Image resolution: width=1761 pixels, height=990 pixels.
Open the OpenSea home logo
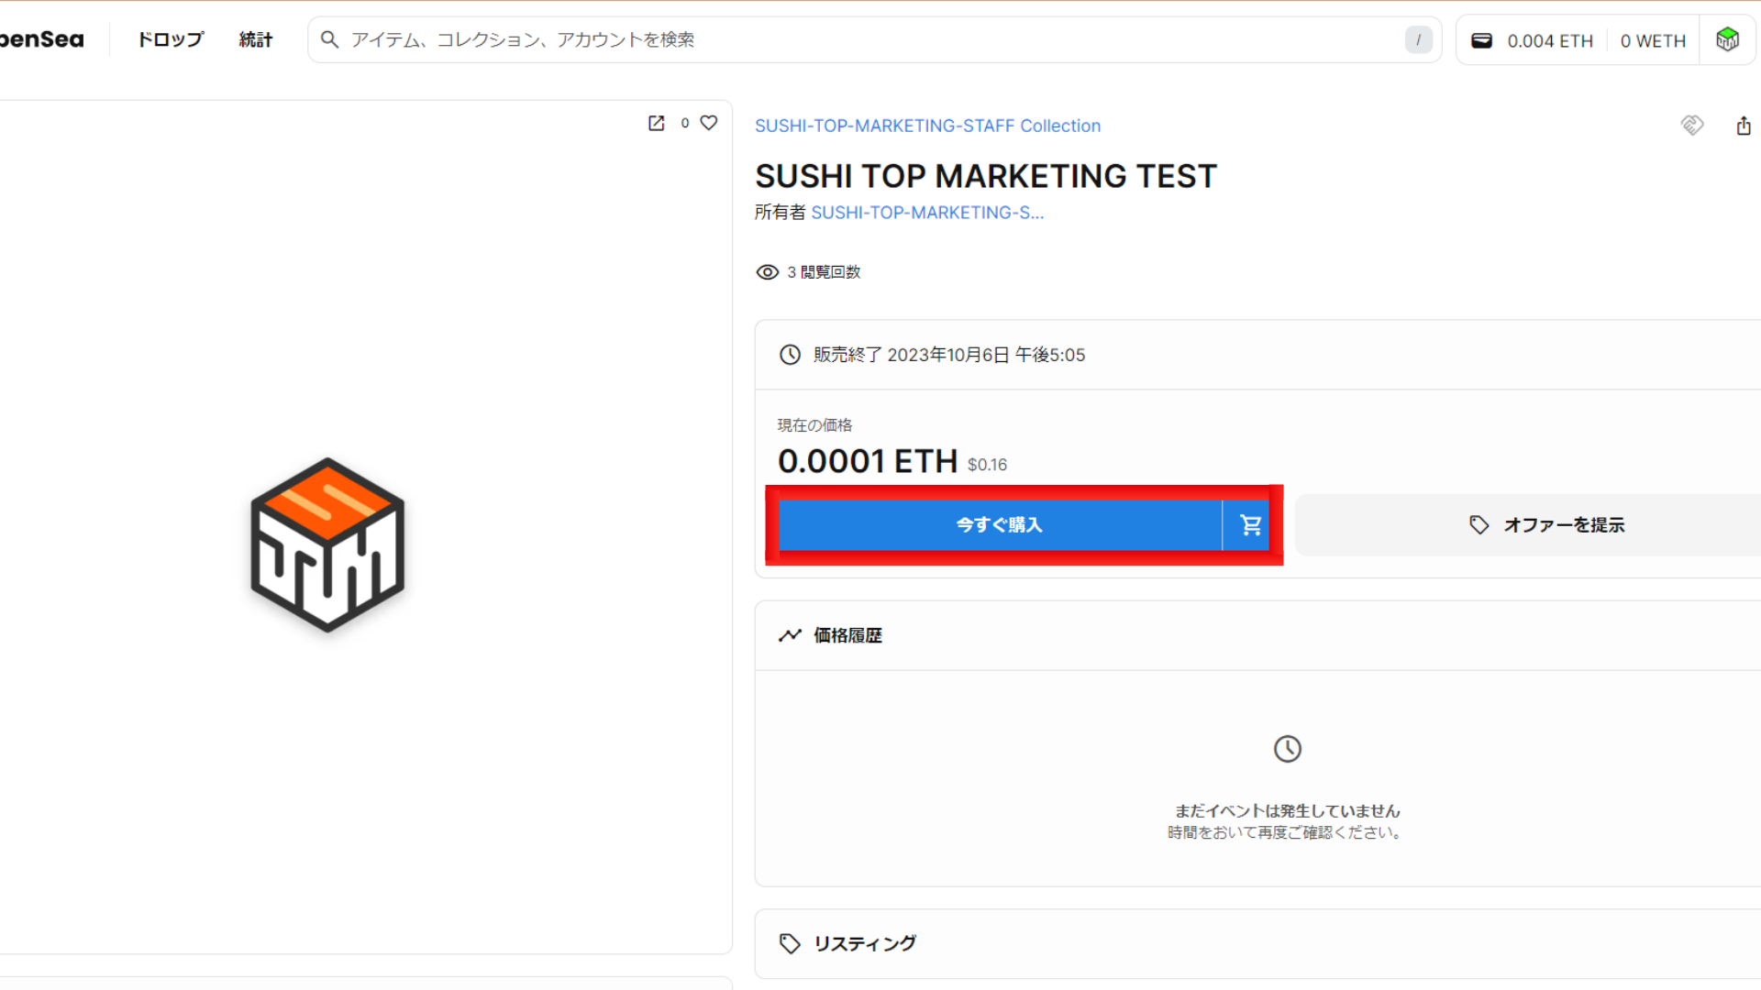click(41, 39)
